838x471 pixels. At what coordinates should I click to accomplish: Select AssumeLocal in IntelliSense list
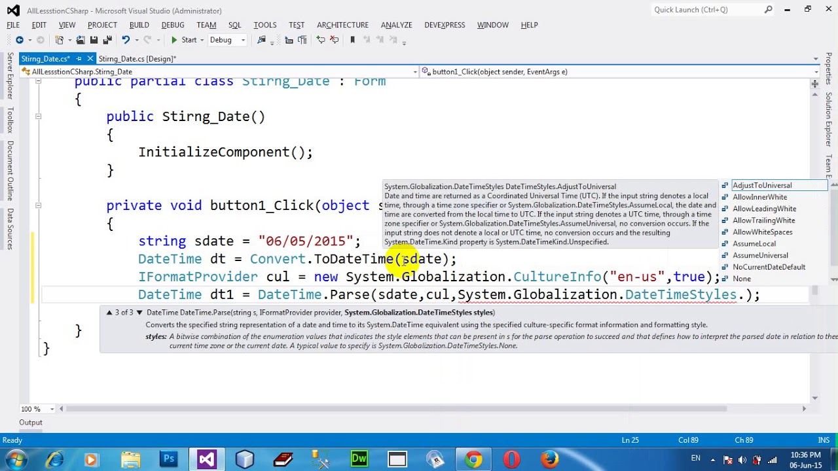[x=774, y=244]
